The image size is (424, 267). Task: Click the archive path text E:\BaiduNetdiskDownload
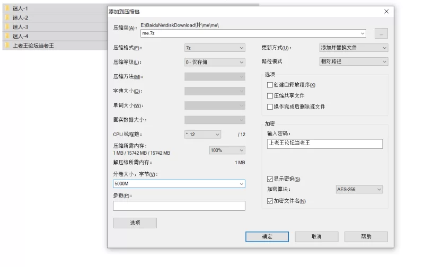pos(180,25)
